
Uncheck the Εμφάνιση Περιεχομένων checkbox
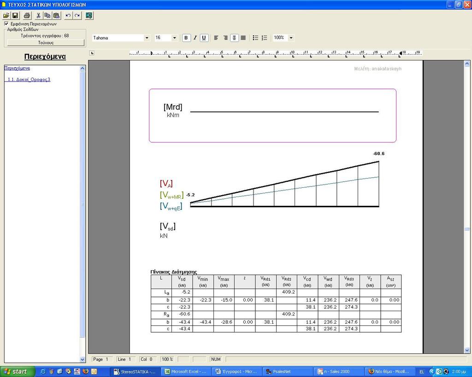pyautogui.click(x=6, y=23)
